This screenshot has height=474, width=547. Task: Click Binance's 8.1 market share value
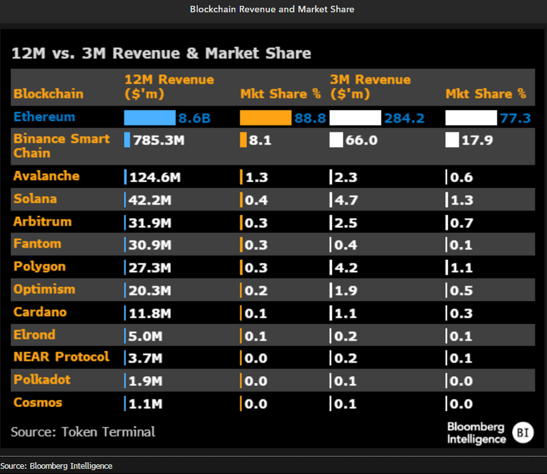tap(261, 140)
